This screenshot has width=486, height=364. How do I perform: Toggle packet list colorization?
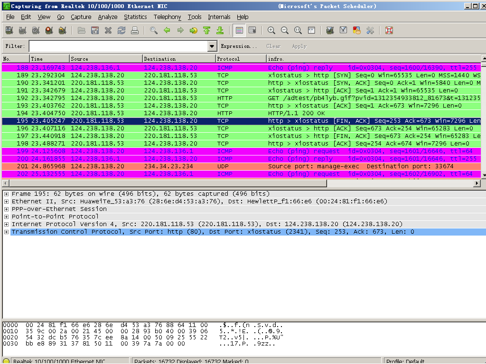tap(239, 30)
